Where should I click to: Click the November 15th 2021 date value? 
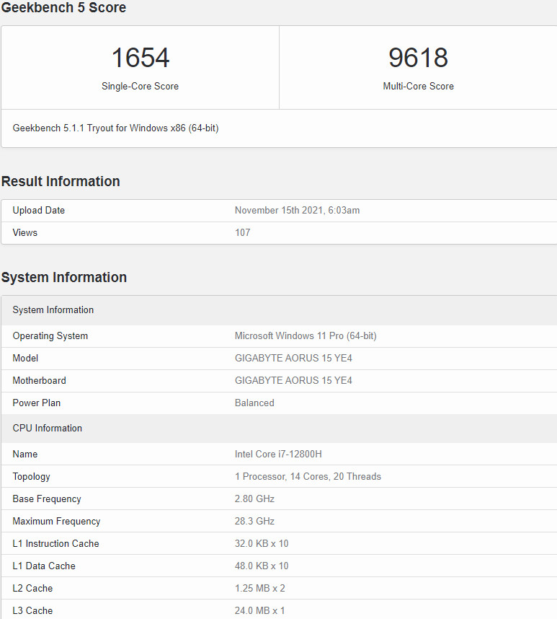[297, 211]
